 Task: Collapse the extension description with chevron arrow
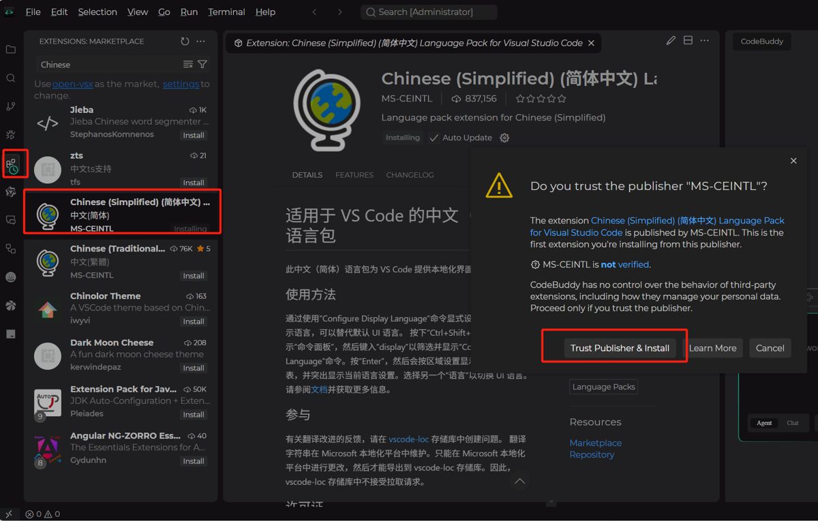519,481
